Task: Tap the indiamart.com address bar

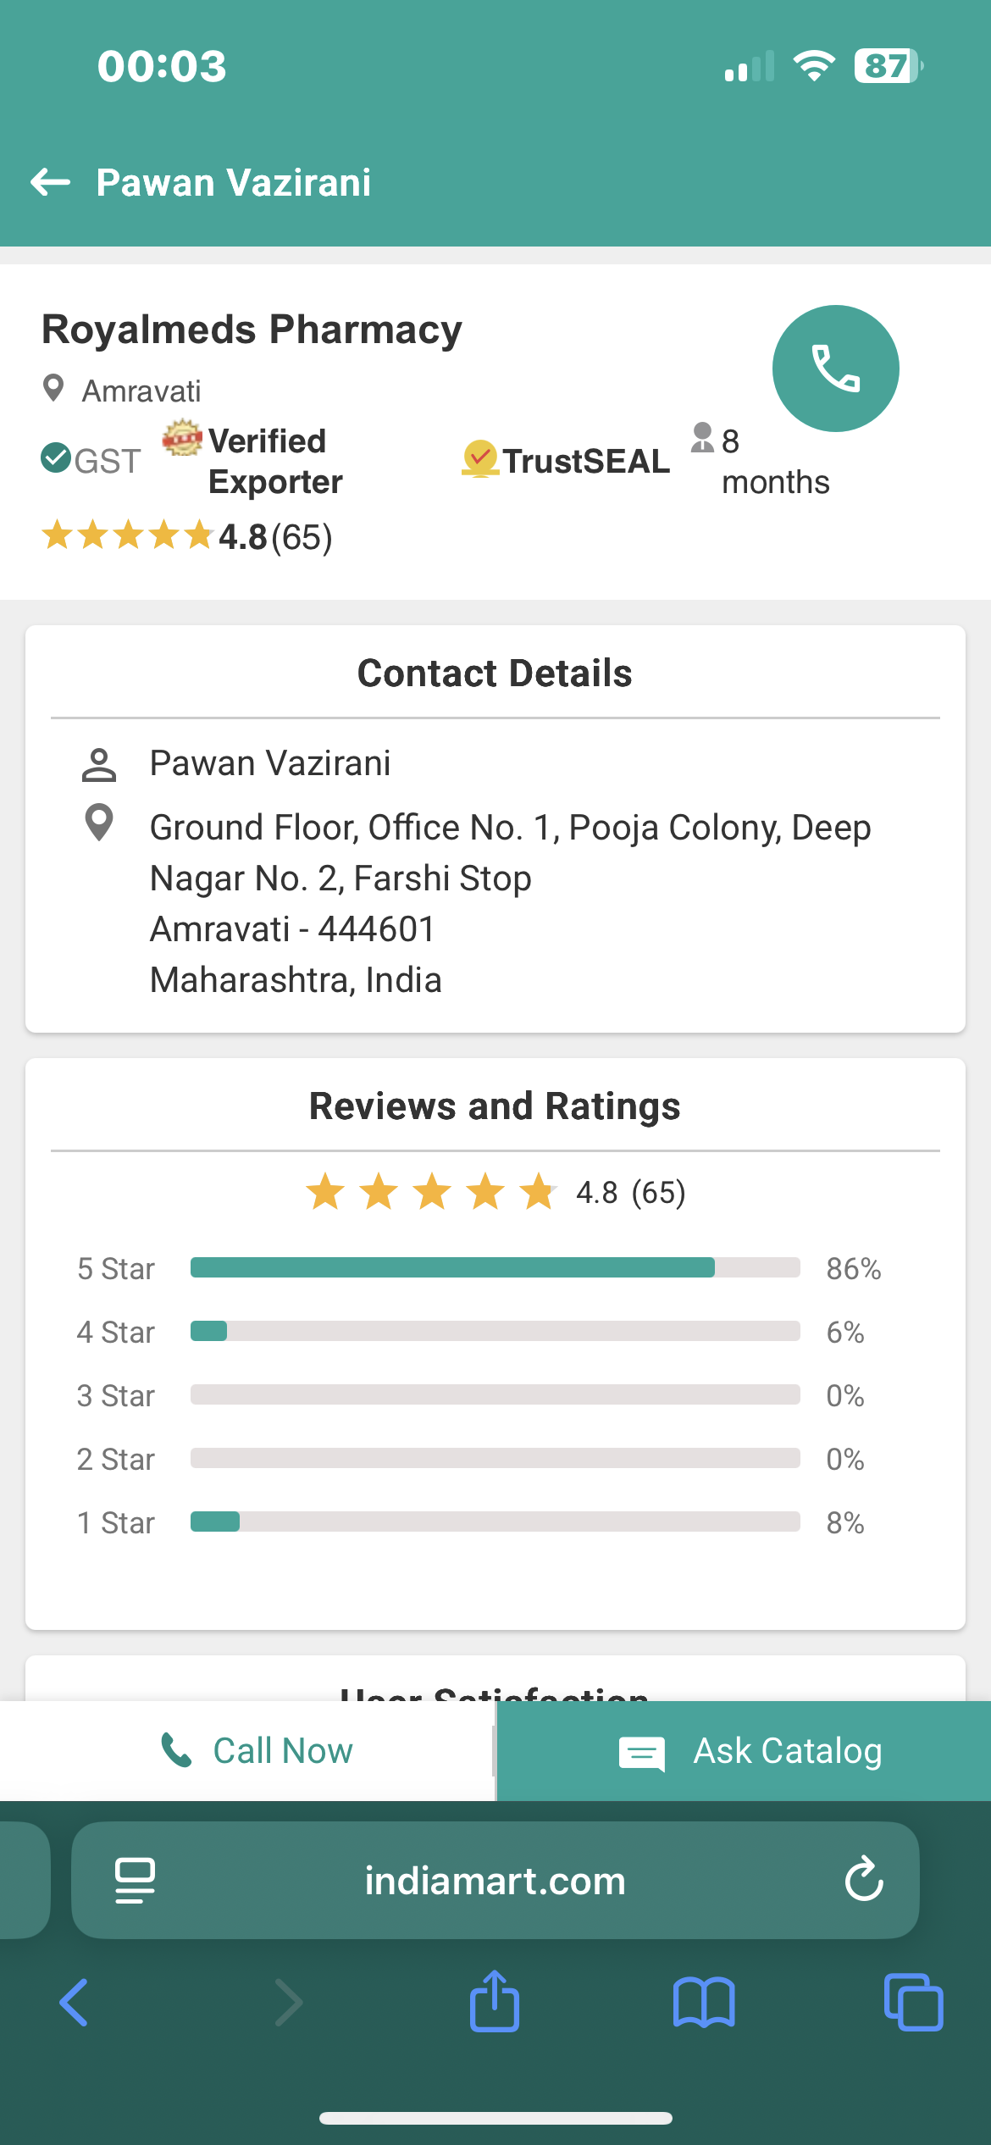Action: (x=495, y=1880)
